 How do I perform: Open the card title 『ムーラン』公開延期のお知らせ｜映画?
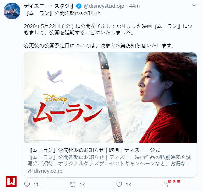click(94, 150)
